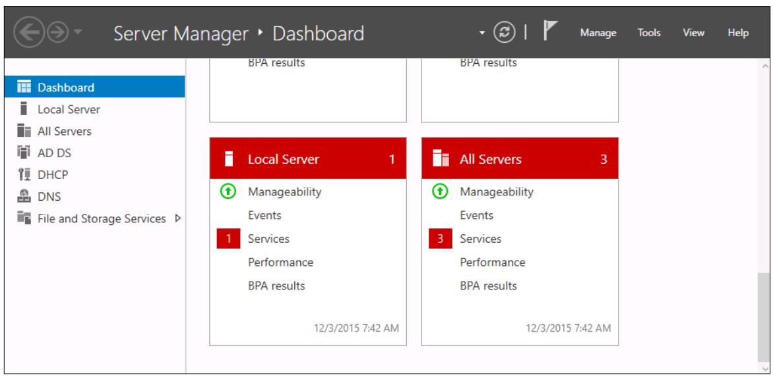Open DHCP in the sidebar
773x377 pixels.
tap(95, 174)
